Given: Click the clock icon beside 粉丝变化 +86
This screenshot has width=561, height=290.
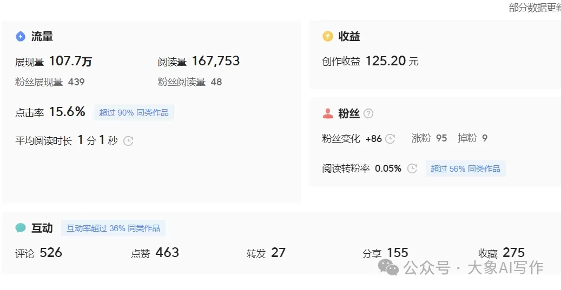Looking at the screenshot, I should [x=390, y=139].
